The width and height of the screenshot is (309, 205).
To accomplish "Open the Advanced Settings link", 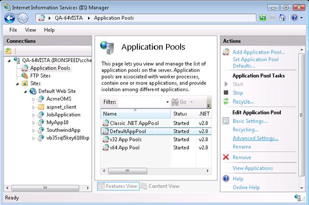I will [256, 138].
